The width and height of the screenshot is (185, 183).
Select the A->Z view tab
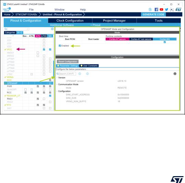tap(20, 33)
